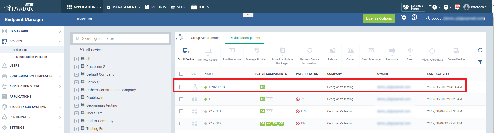
Task: Open Tools in the top menu
Action: point(200,7)
